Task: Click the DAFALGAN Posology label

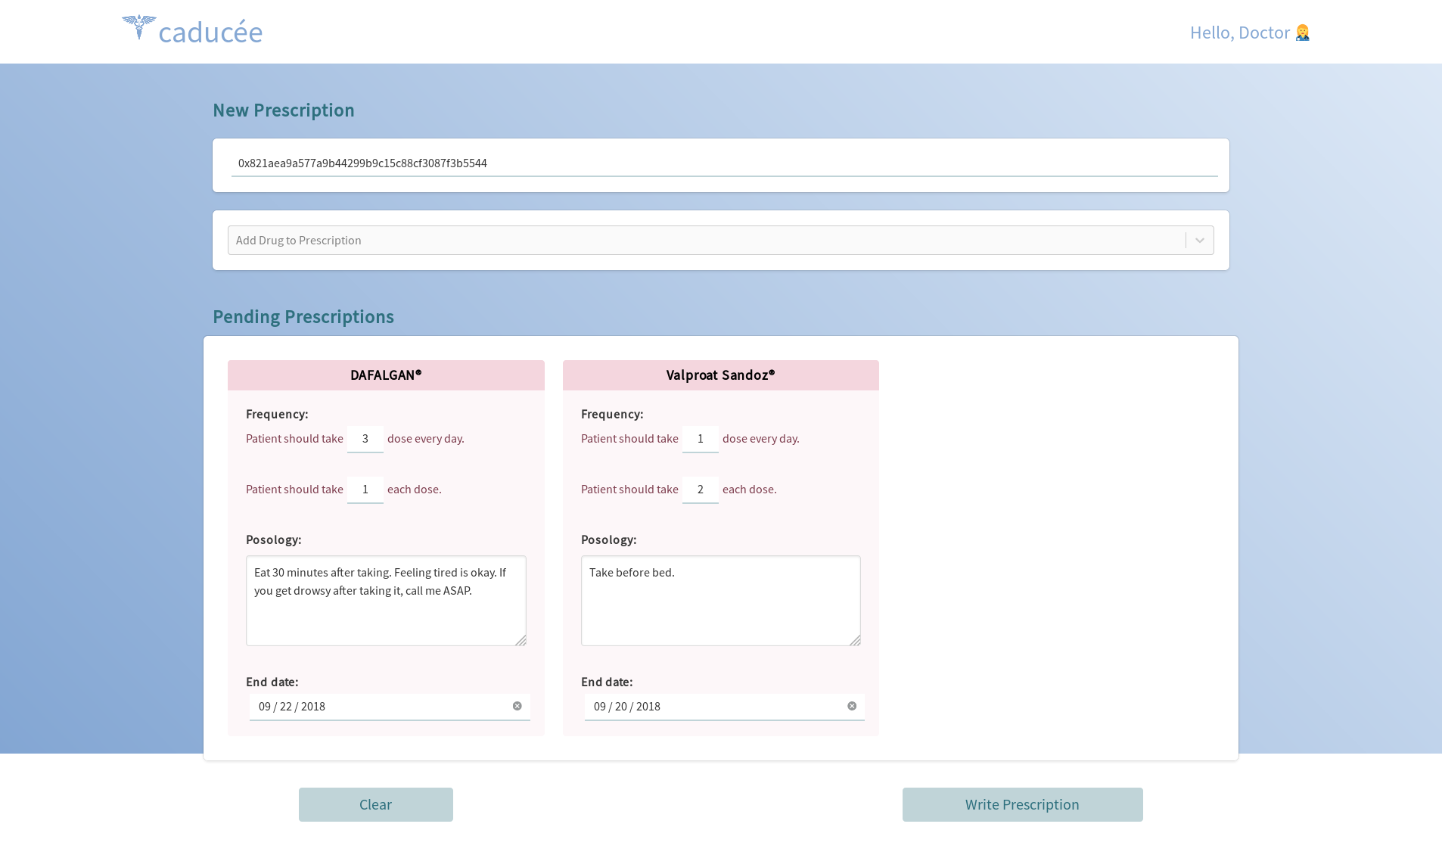Action: [x=274, y=539]
